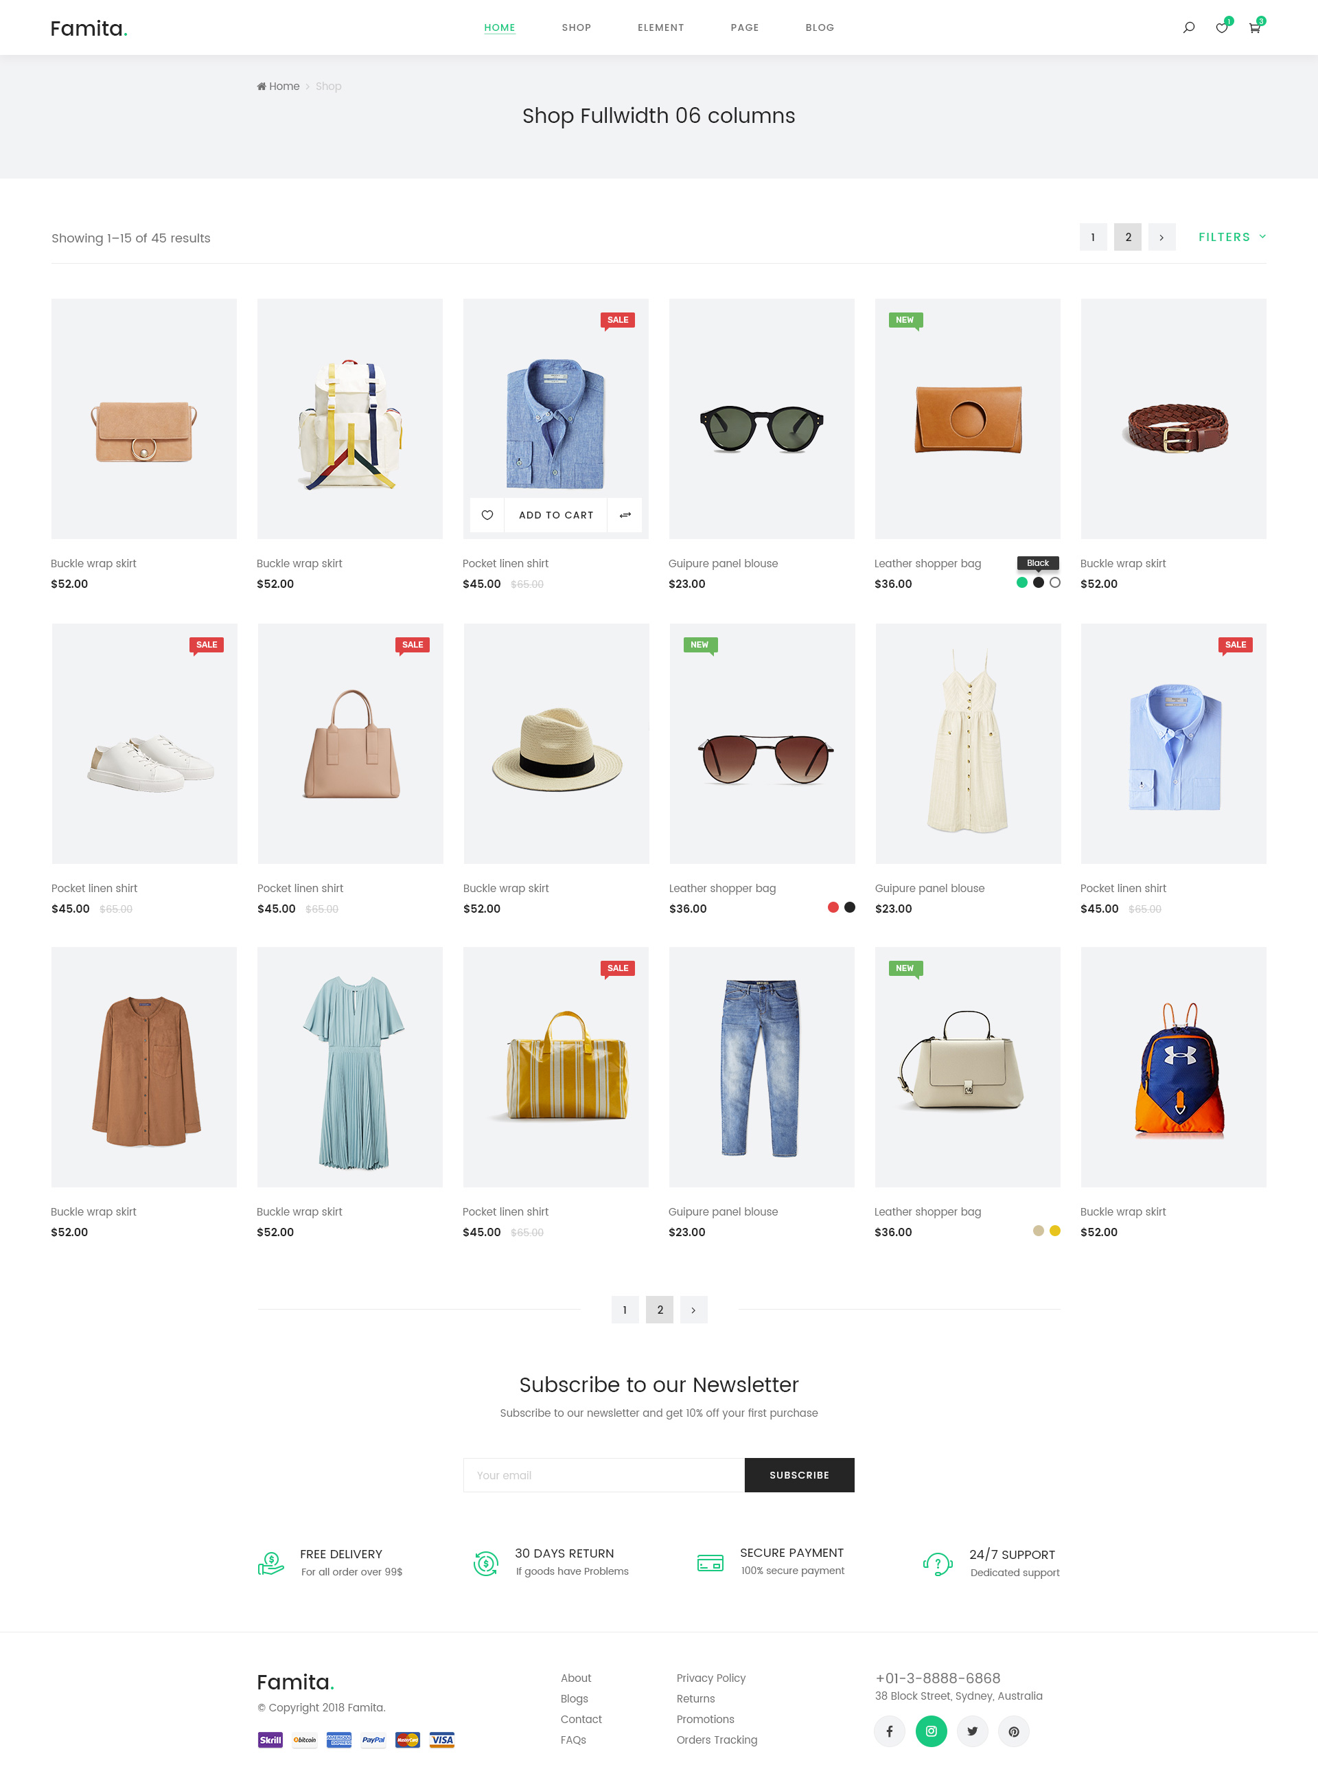Open the search icon in header
The width and height of the screenshot is (1318, 1789).
click(1189, 27)
